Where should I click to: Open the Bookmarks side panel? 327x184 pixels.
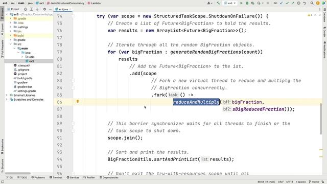[2, 147]
